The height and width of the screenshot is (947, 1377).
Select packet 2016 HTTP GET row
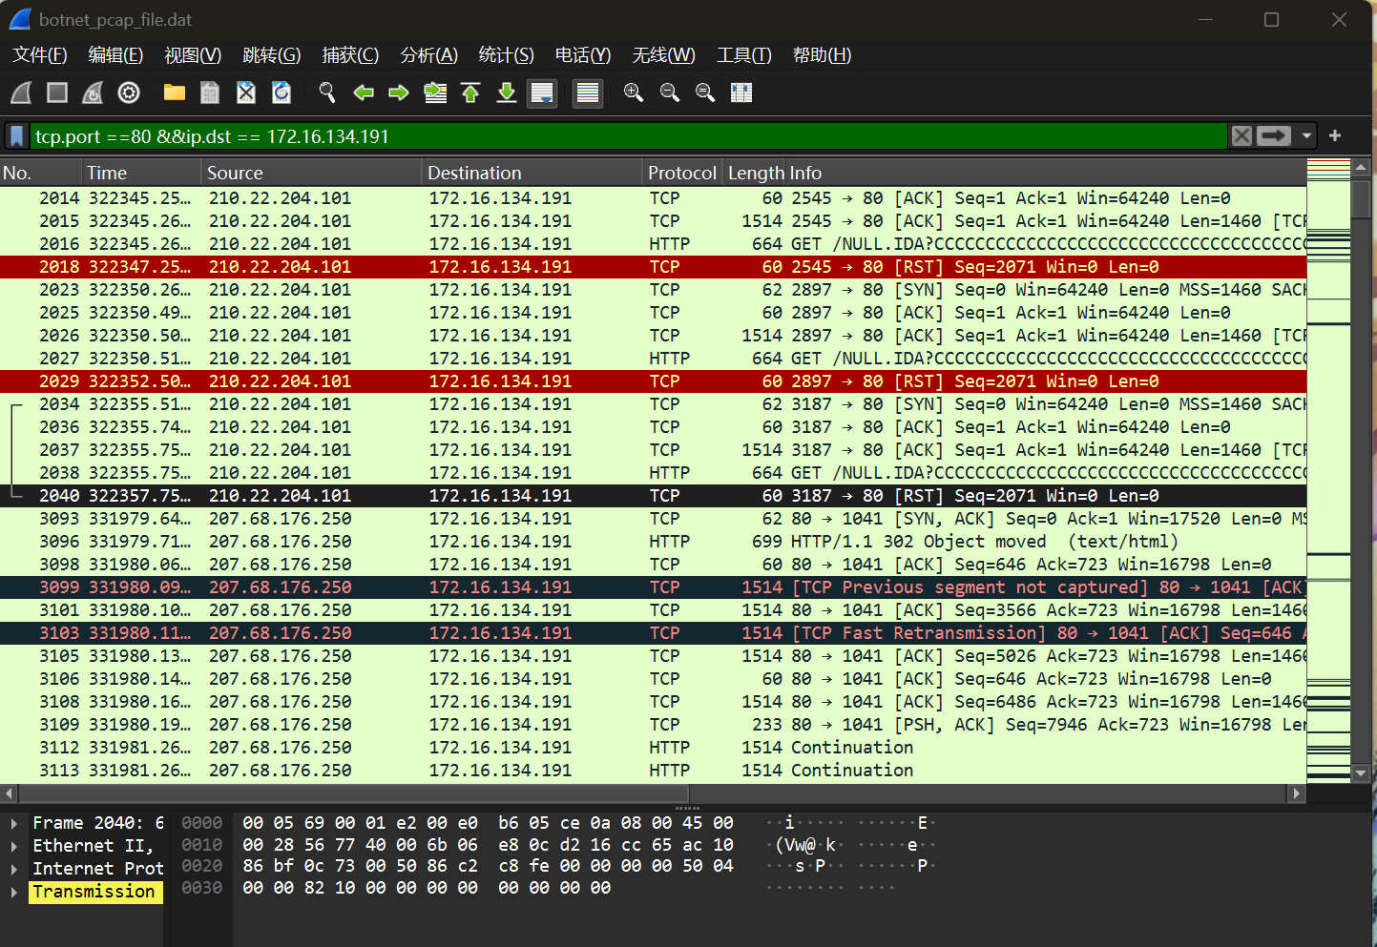653,244
